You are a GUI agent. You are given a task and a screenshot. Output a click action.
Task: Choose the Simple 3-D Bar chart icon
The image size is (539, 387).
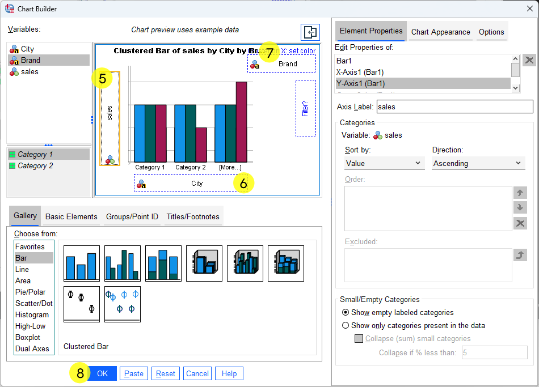pyautogui.click(x=204, y=263)
